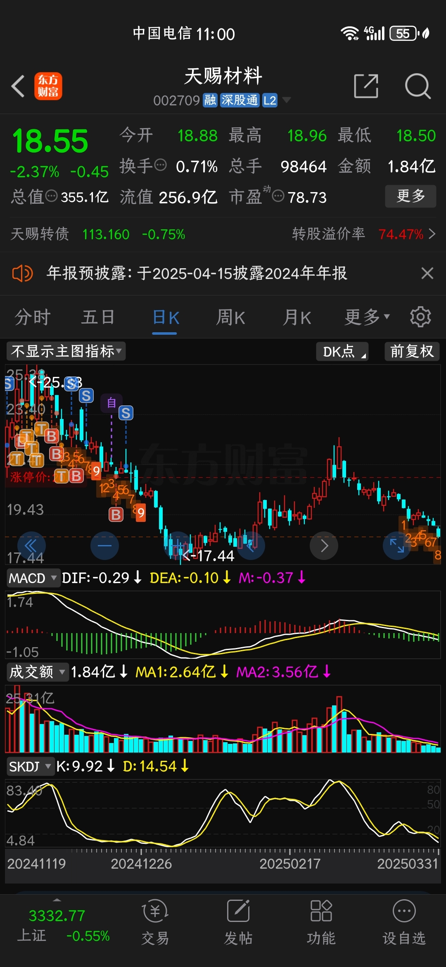
Task: Open the DK点 selector
Action: pos(342,351)
